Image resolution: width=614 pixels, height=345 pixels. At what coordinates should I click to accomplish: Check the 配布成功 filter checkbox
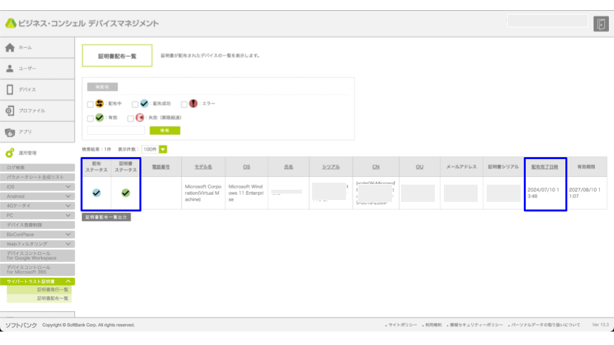(135, 104)
